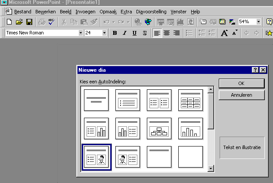Select the completely Blank layout thumbnail

[x=190, y=157]
